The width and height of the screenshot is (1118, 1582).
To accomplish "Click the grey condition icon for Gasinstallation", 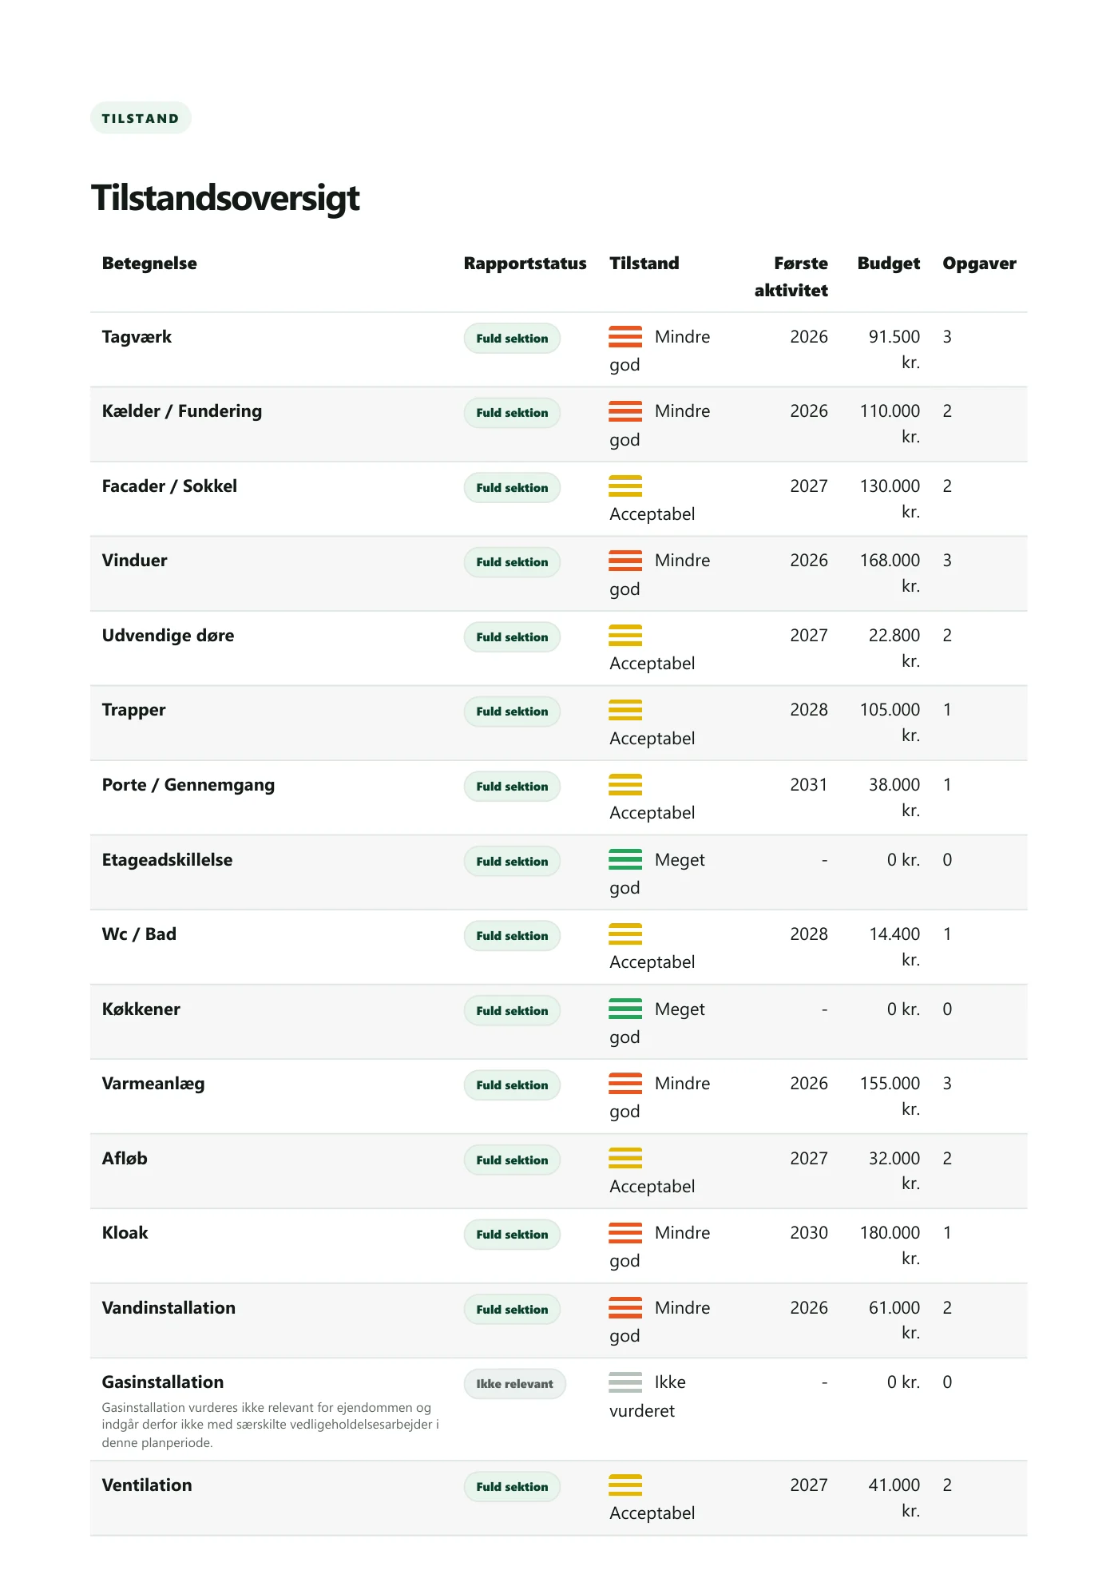I will (625, 1382).
